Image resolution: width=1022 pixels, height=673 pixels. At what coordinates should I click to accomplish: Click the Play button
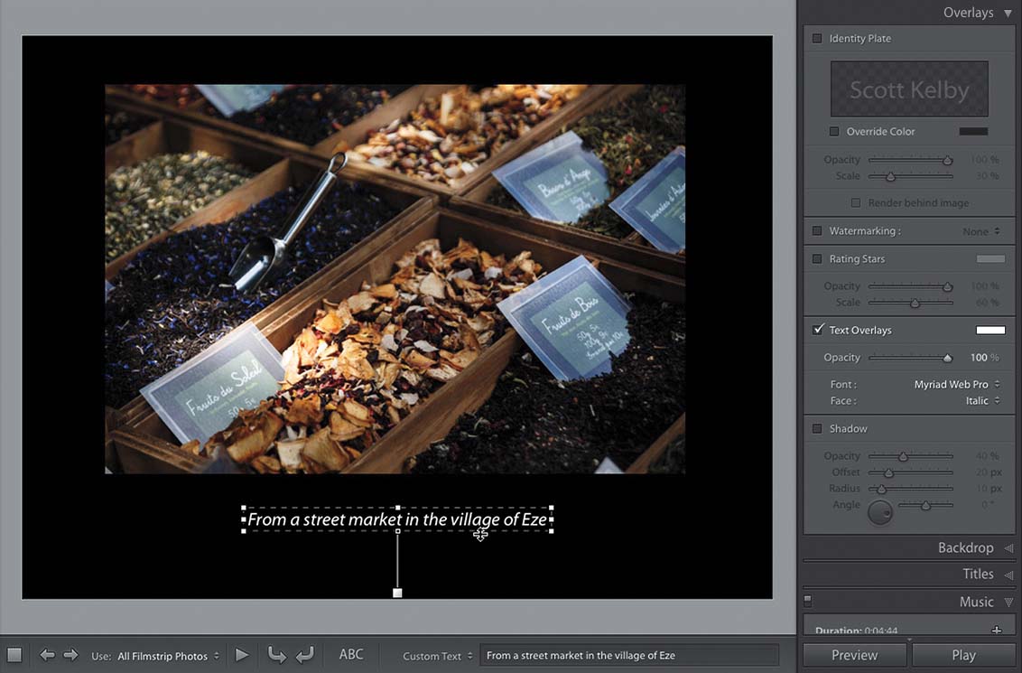tap(963, 655)
